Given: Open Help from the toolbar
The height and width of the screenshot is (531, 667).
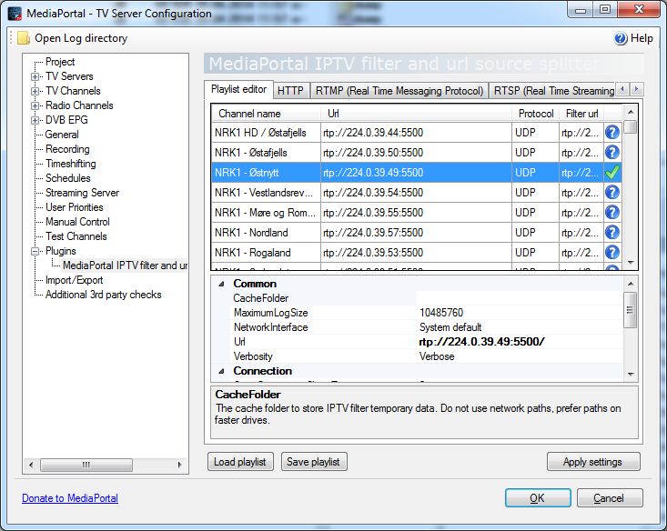Looking at the screenshot, I should 633,38.
